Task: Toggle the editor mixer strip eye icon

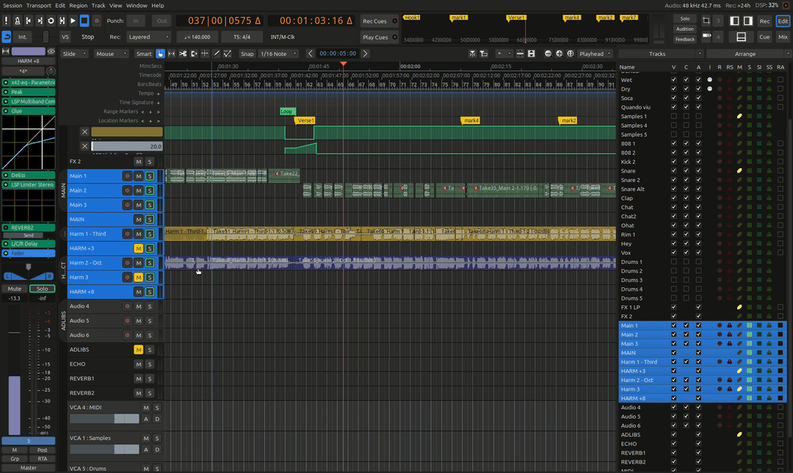Action: point(51,51)
